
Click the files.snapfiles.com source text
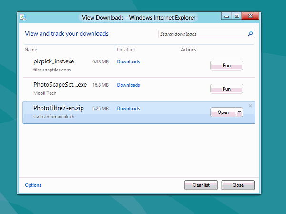(x=52, y=70)
